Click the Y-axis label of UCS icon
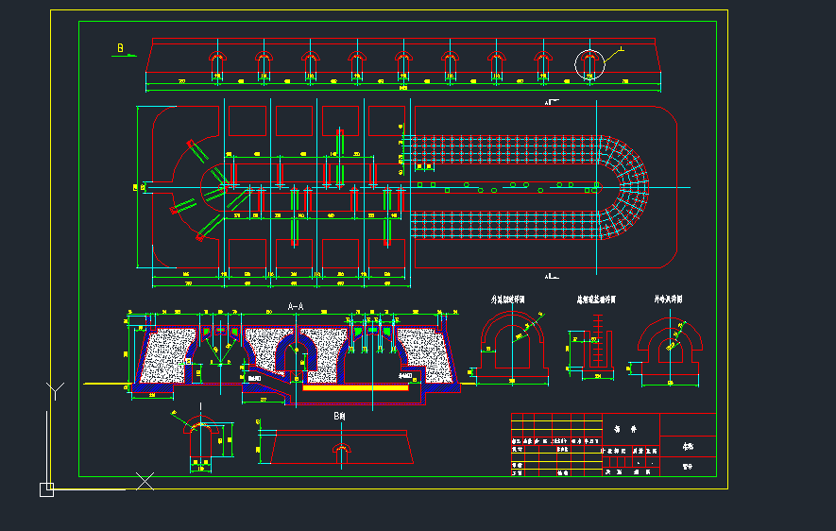The height and width of the screenshot is (531, 836). click(56, 389)
